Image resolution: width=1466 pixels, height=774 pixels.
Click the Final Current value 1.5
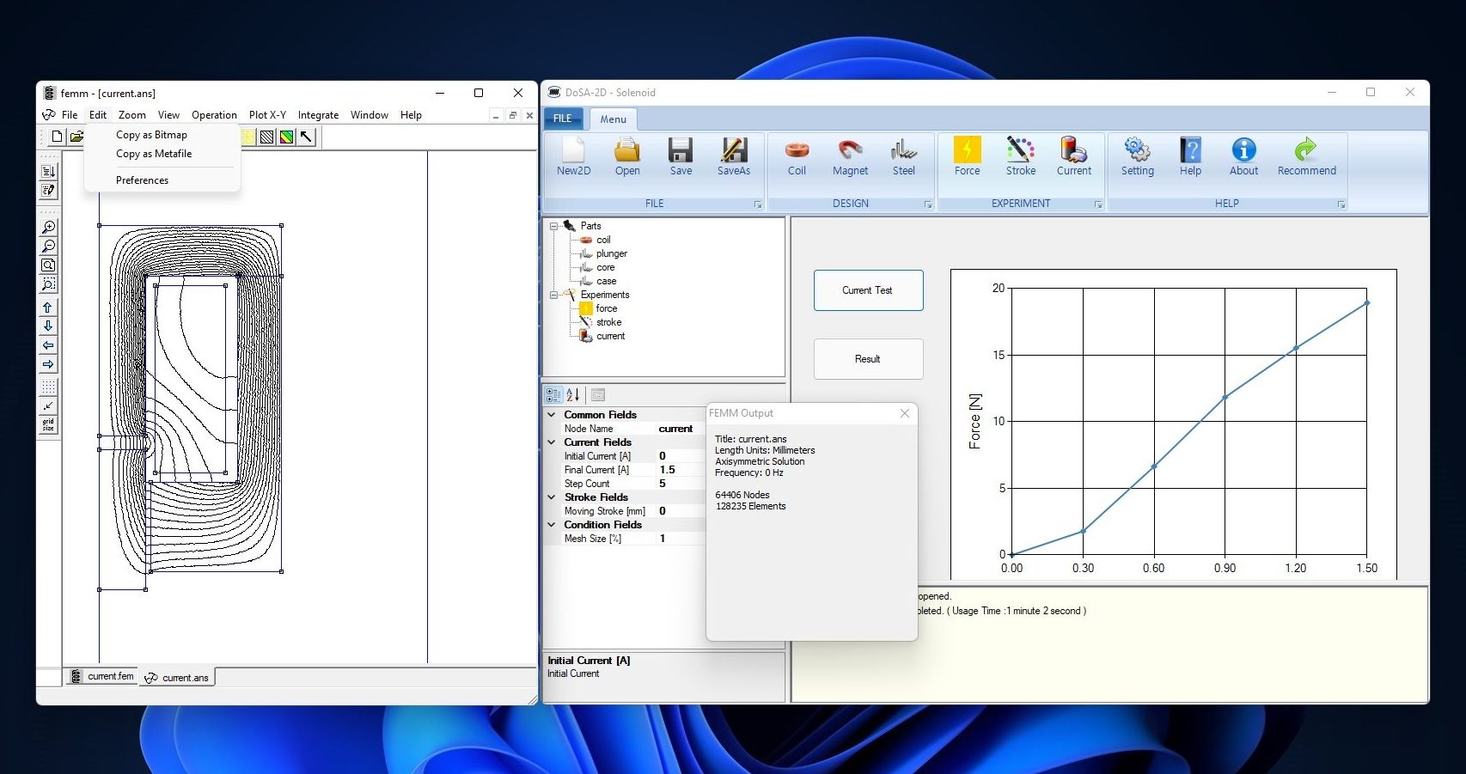point(681,470)
